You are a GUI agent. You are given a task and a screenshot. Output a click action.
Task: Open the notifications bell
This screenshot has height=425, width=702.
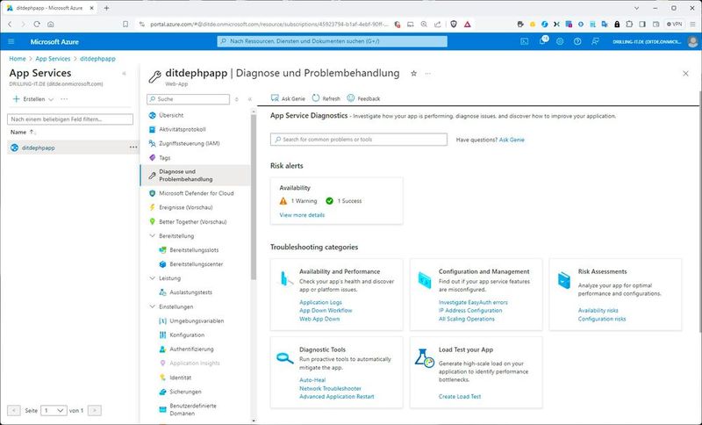tap(542, 41)
